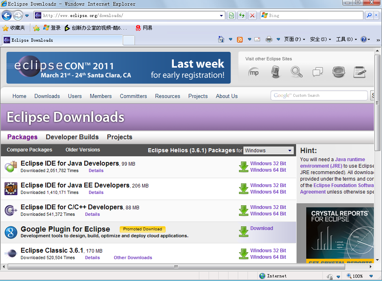Click the Planet Eclipse globe icon
This screenshot has width=382, height=281.
click(x=339, y=72)
